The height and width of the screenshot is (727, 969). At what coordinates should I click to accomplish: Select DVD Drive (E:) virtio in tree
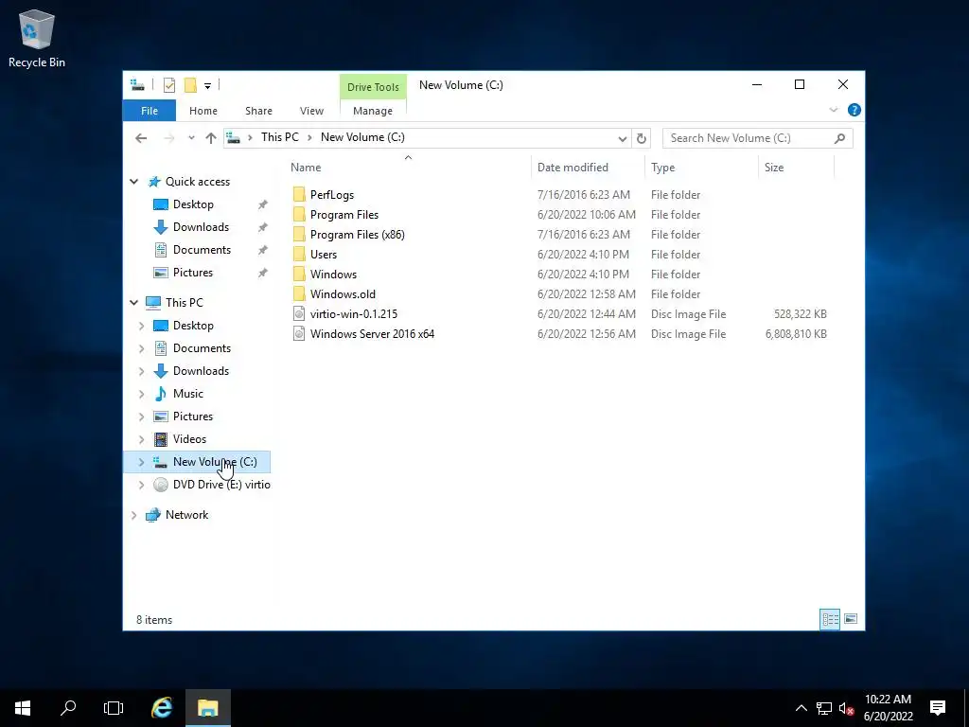pyautogui.click(x=221, y=485)
